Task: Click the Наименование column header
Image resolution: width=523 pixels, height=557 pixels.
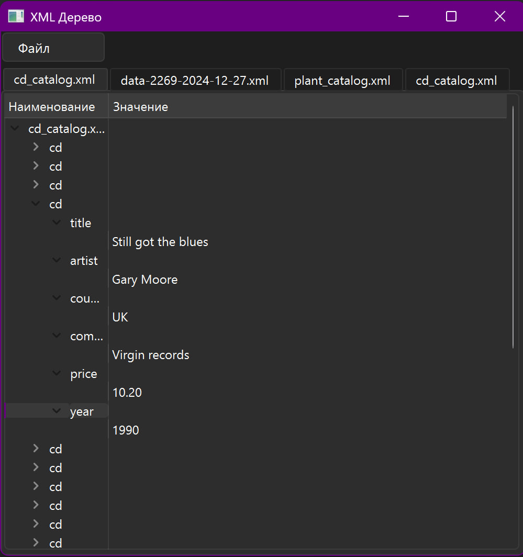Action: 52,107
